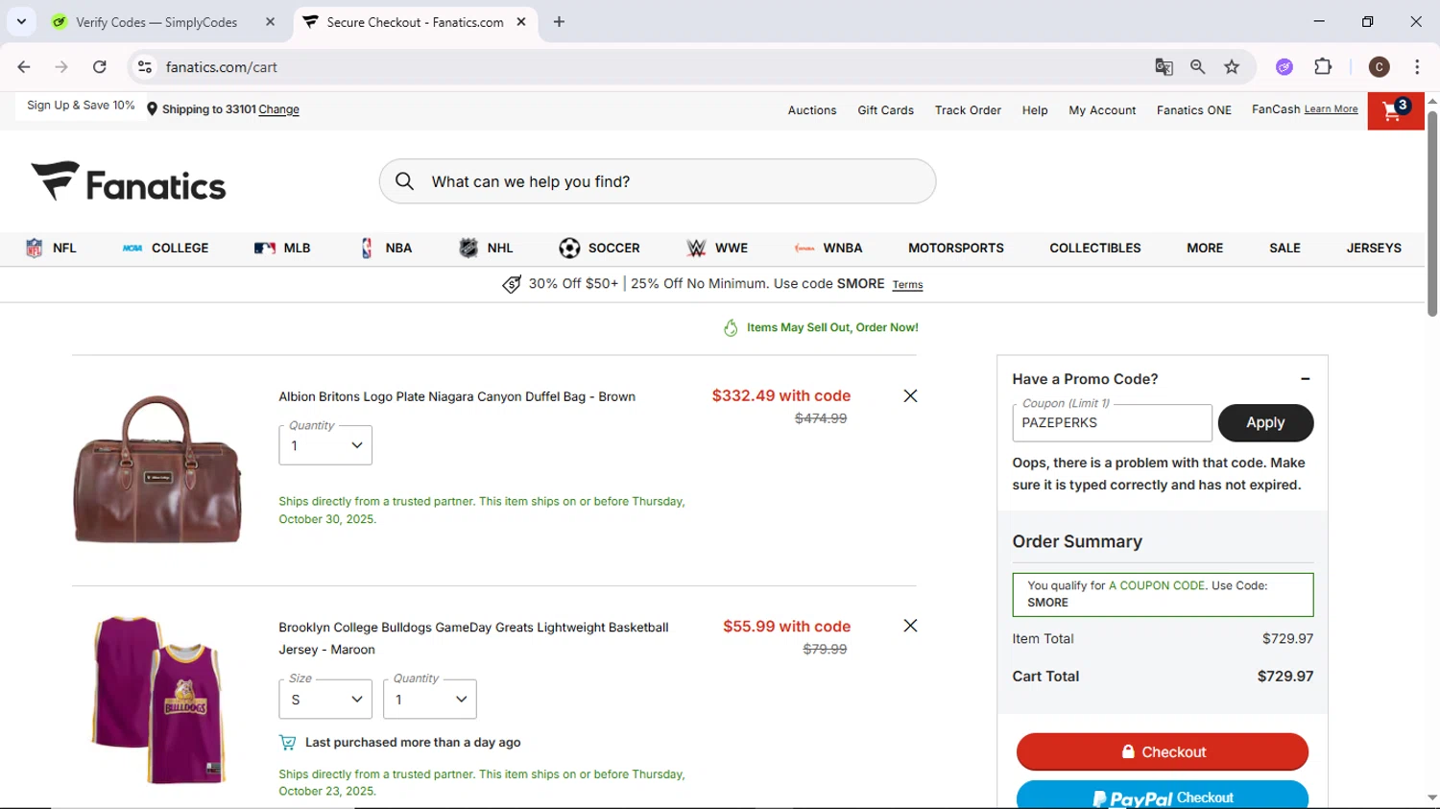This screenshot has width=1440, height=809.
Task: Open the tab search dropdown arrow
Action: 21,21
